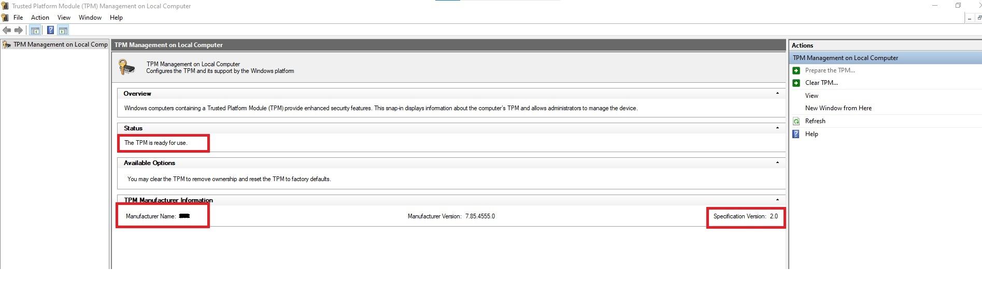Screen dimensions: 982x297
Task: Open Help from the Actions pane
Action: 812,134
